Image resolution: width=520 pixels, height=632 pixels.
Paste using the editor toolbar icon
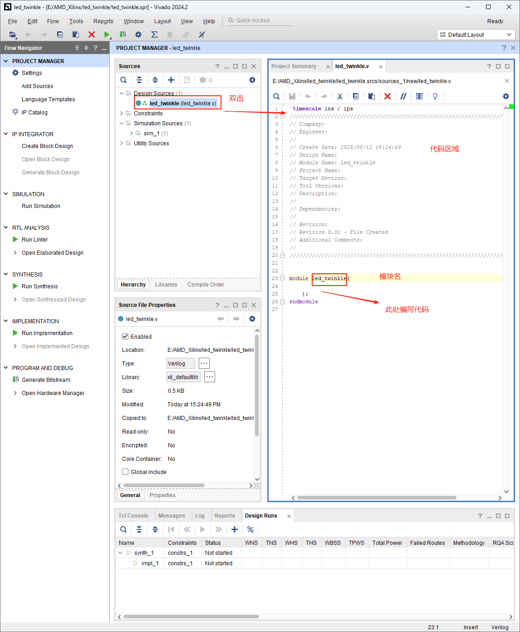pyautogui.click(x=372, y=96)
